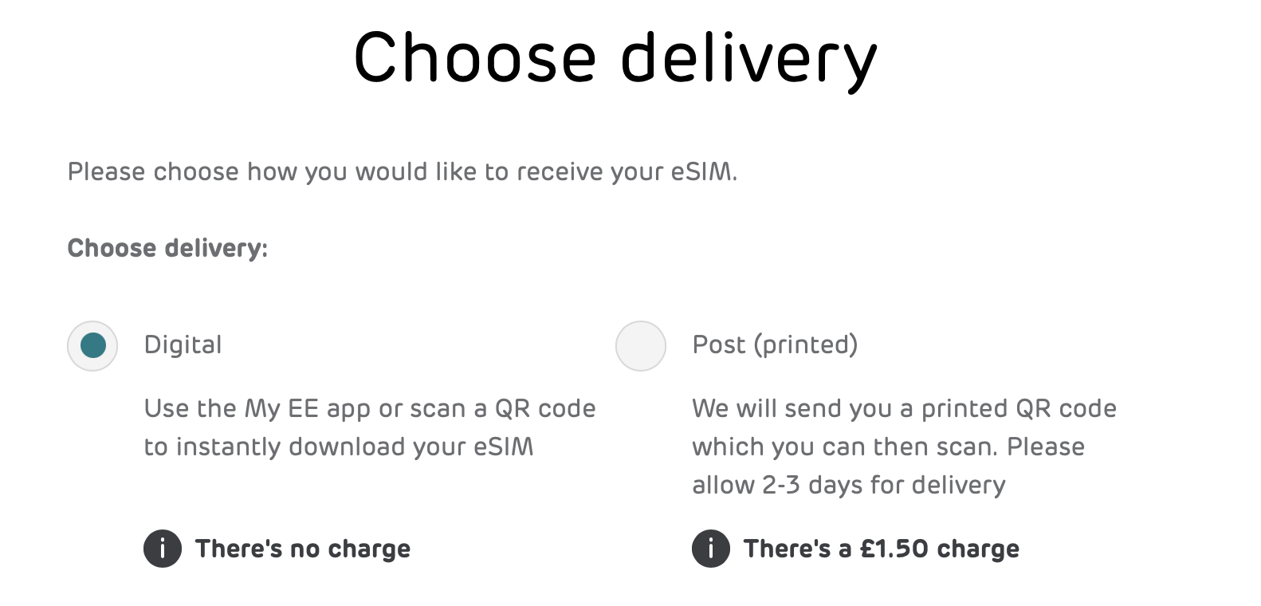Select the Post (printed) radio button
This screenshot has width=1261, height=606.
click(x=641, y=346)
